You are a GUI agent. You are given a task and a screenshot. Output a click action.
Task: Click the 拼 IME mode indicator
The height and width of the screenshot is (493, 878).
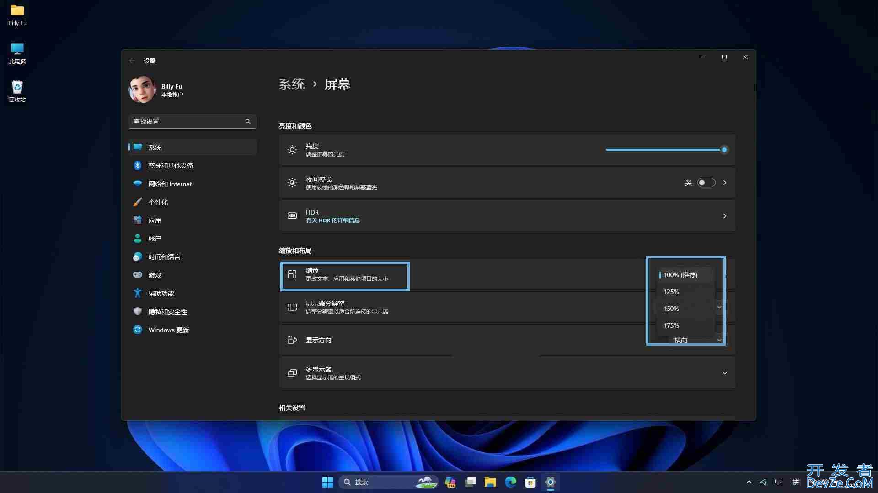pos(796,482)
